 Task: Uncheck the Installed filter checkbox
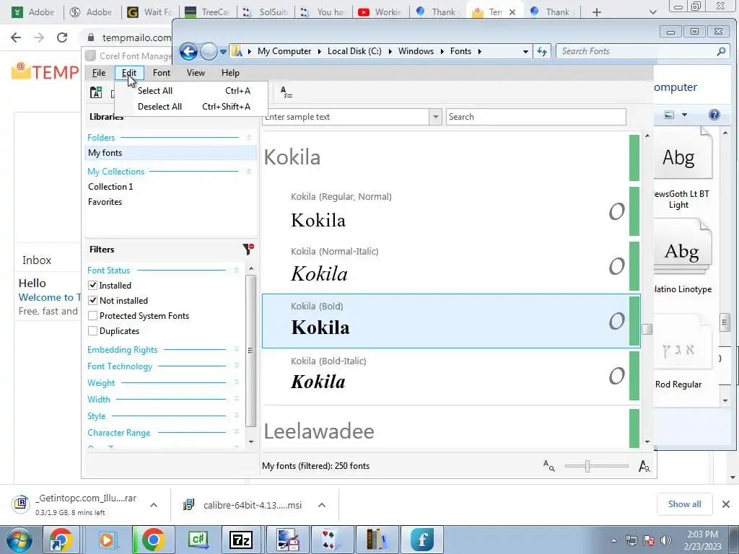[x=93, y=286]
